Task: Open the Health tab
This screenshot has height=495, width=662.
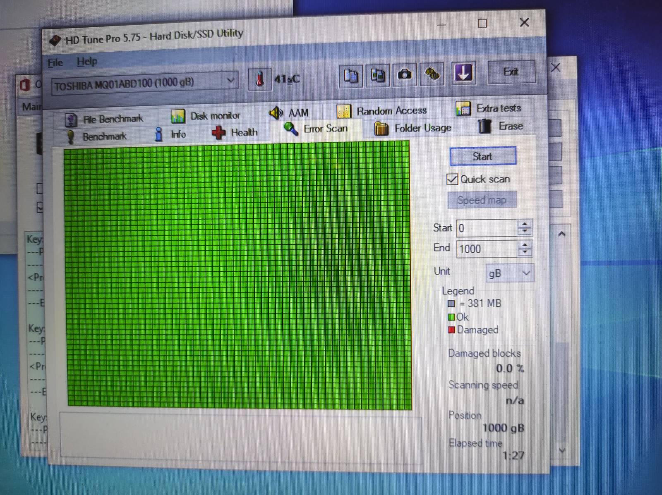Action: tap(235, 132)
